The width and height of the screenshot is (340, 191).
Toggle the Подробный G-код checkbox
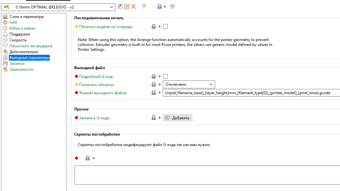pos(165,76)
